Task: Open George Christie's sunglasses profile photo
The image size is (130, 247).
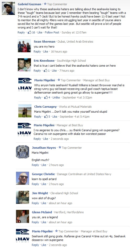Action: point(23,178)
